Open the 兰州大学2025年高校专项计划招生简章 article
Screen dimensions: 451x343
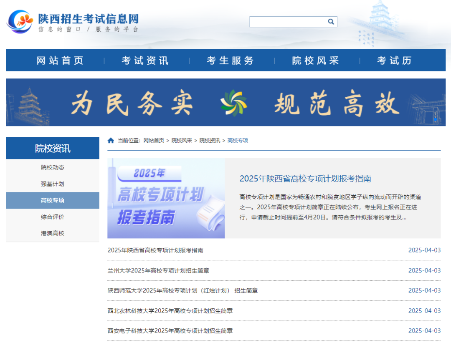(x=159, y=270)
